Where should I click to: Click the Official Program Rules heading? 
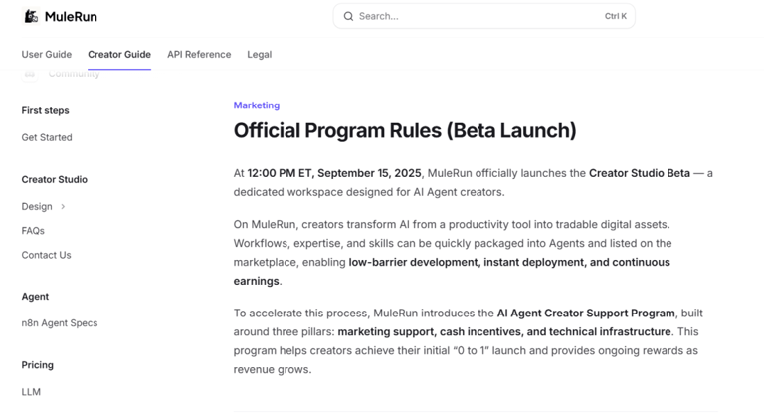click(x=404, y=130)
